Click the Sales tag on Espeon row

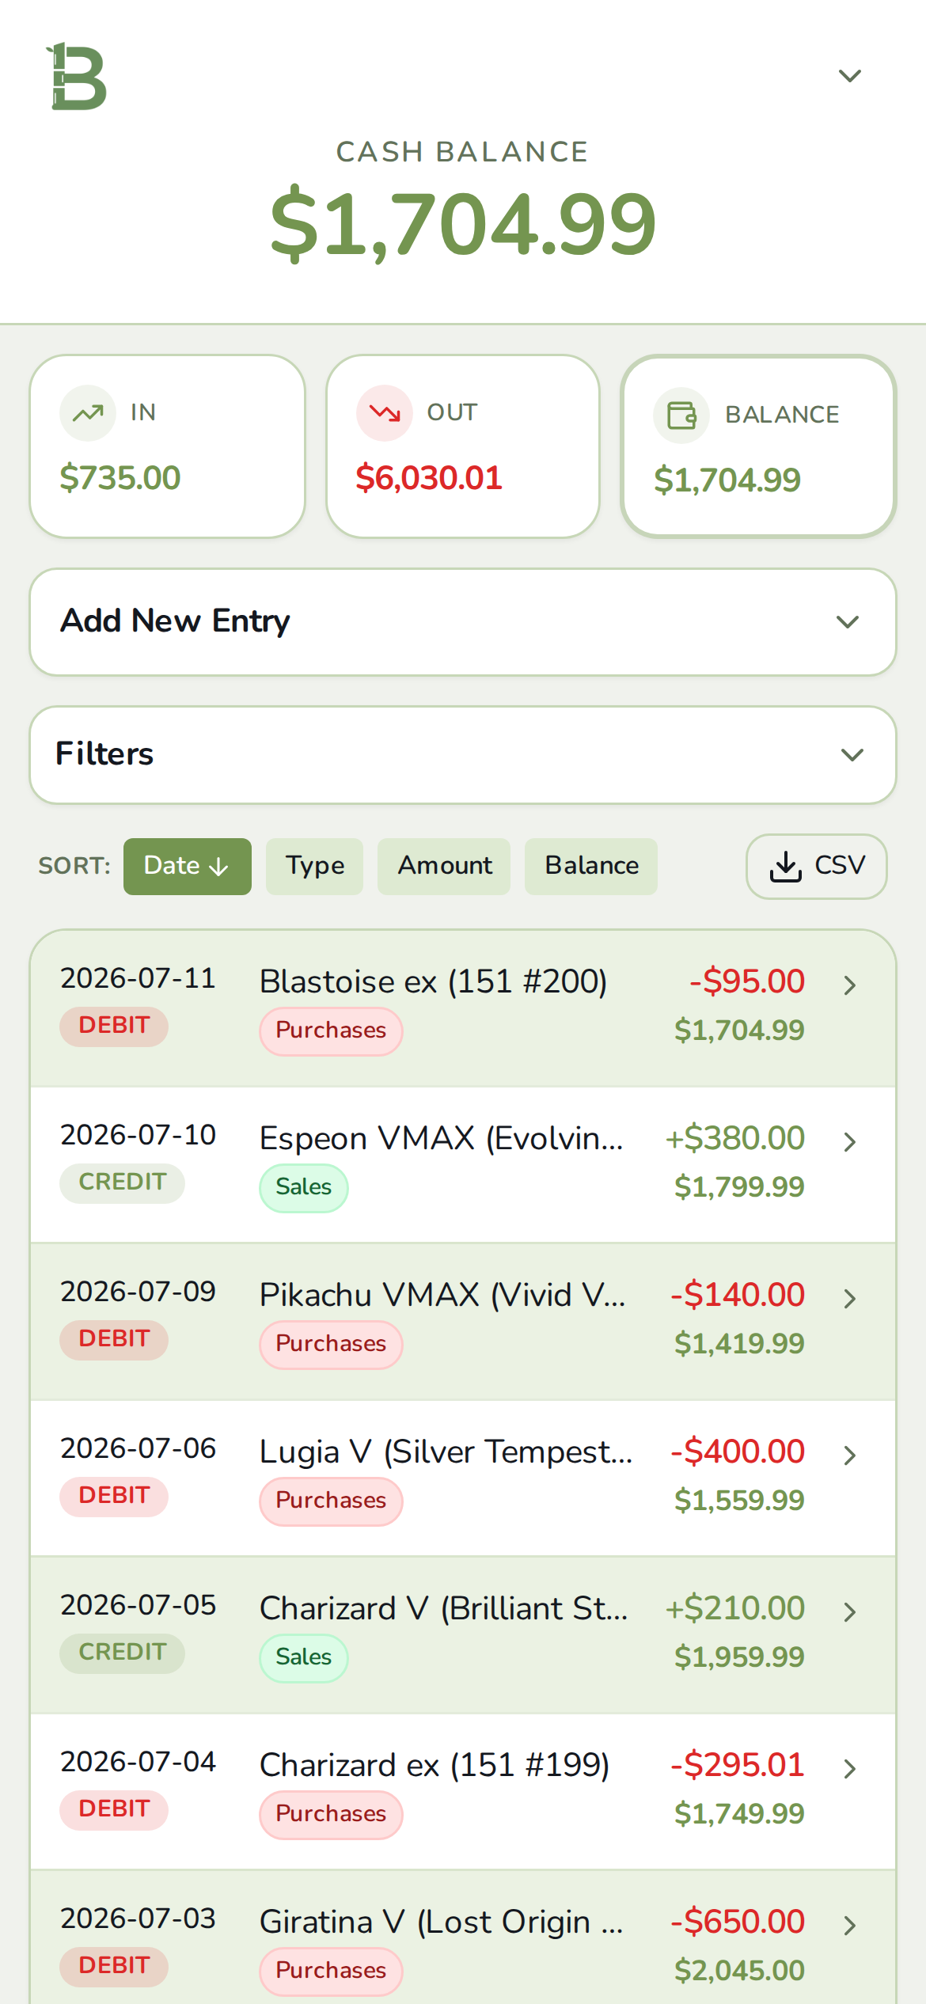click(304, 1187)
